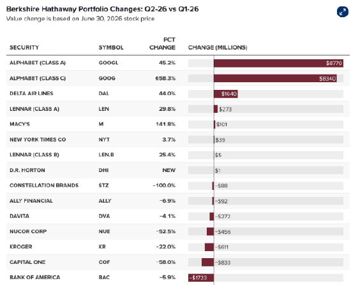Select the Delta Air Lines $1640 bar
Image resolution: width=351 pixels, height=290 pixels.
coord(226,94)
